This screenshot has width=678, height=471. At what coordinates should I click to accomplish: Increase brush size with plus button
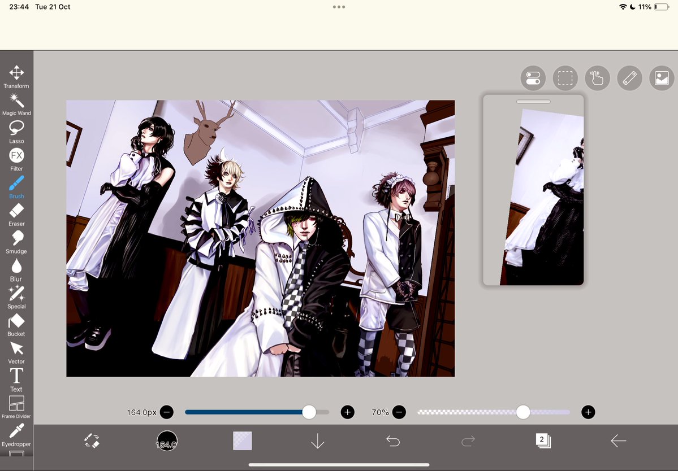pyautogui.click(x=348, y=412)
